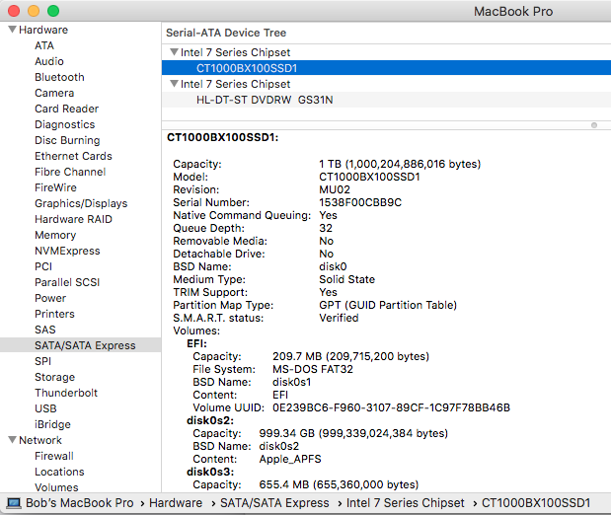This screenshot has width=611, height=515.
Task: Click CT1000BX100SSD1 in the path bar
Action: click(x=536, y=503)
